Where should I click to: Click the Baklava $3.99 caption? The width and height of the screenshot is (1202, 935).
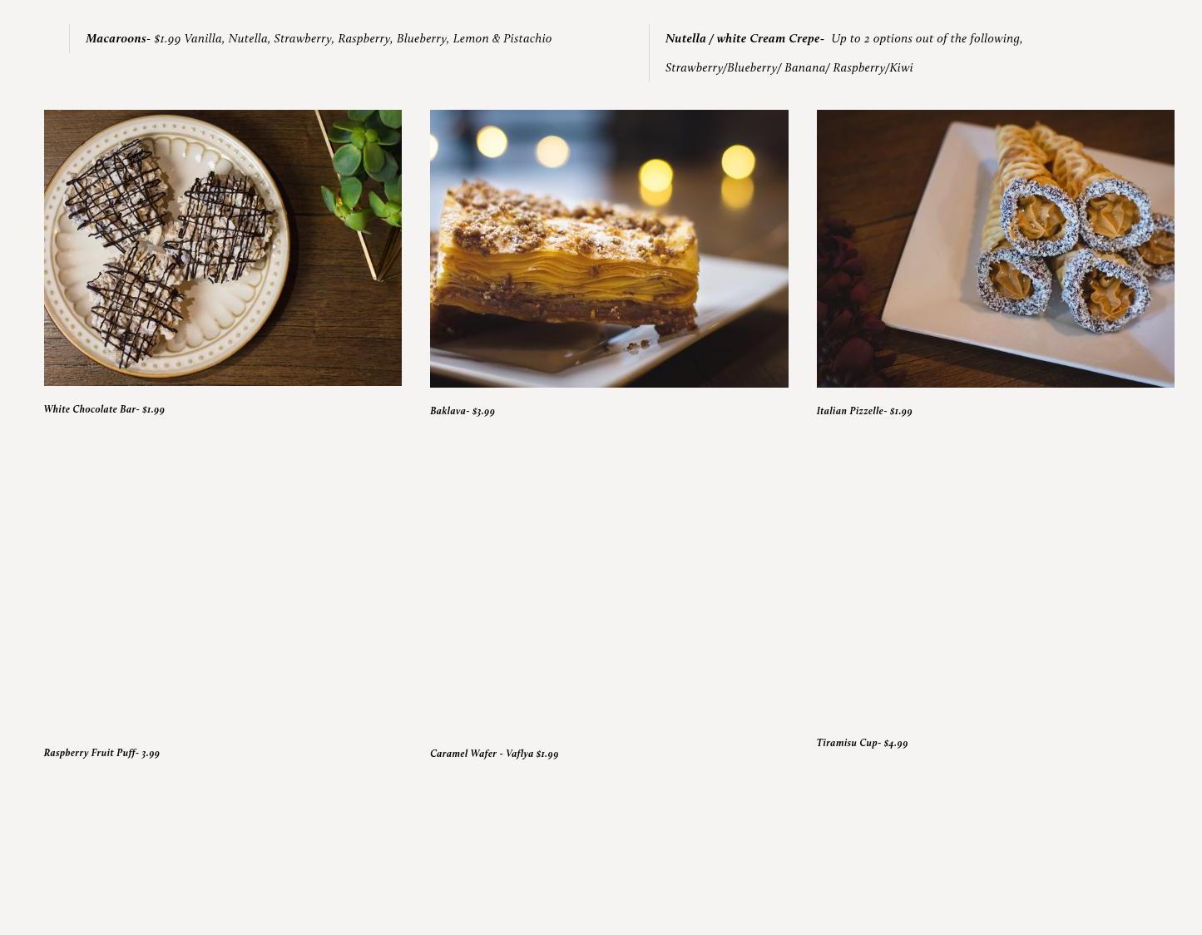pyautogui.click(x=462, y=411)
